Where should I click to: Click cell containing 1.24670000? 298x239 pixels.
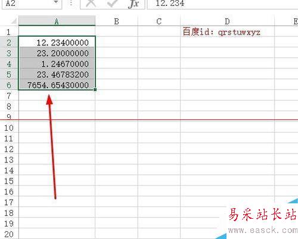pyautogui.click(x=57, y=64)
